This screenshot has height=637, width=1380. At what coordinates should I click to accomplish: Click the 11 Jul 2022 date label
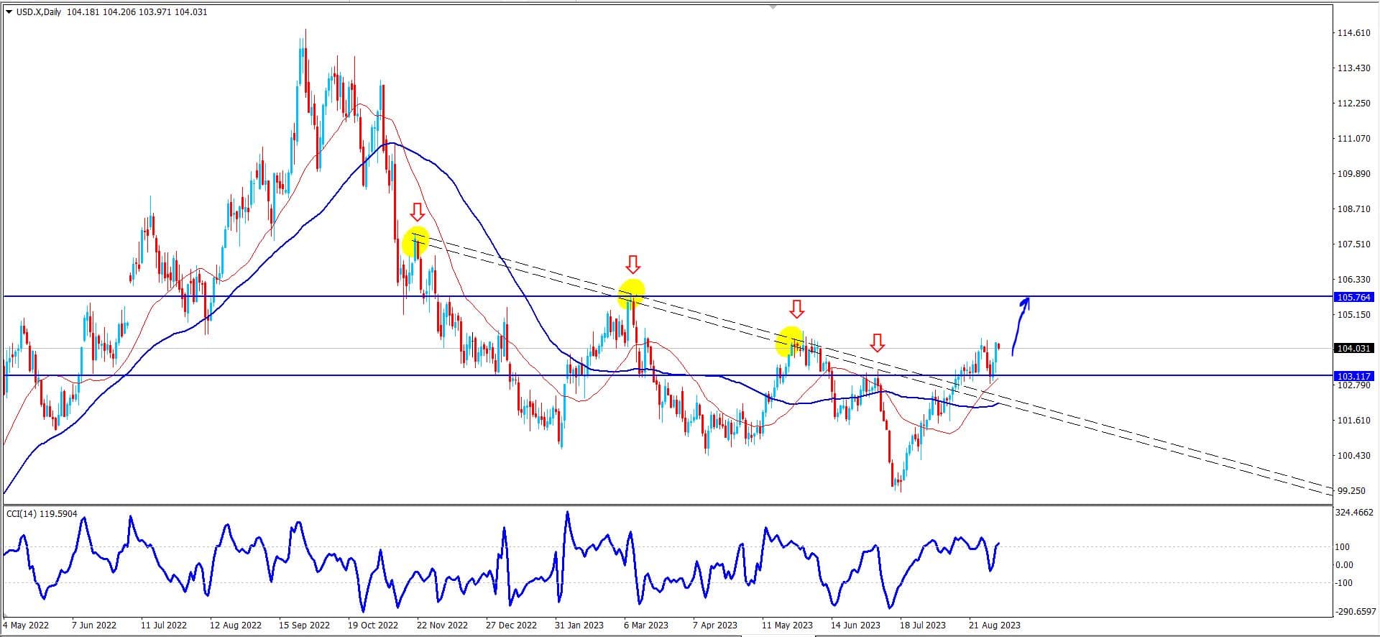point(164,625)
